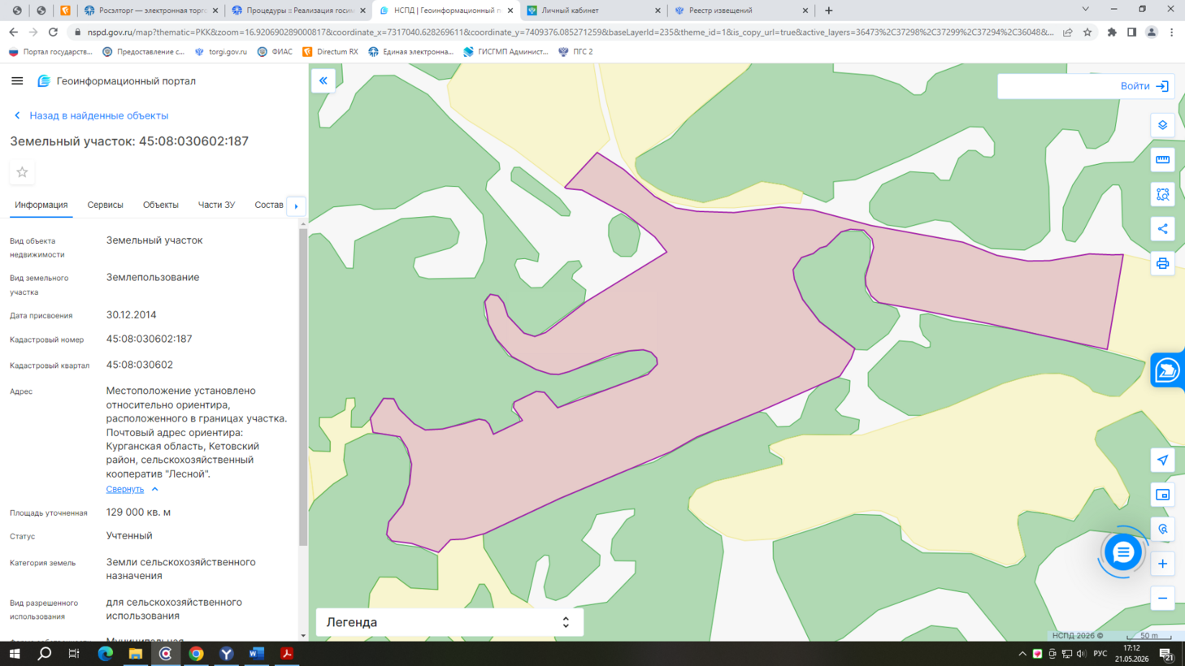Viewport: 1185px width, 666px height.
Task: Open the map layers tool
Action: [1163, 125]
